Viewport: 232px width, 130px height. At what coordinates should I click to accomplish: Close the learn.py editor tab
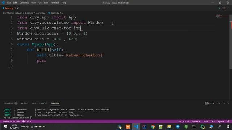pos(18,8)
